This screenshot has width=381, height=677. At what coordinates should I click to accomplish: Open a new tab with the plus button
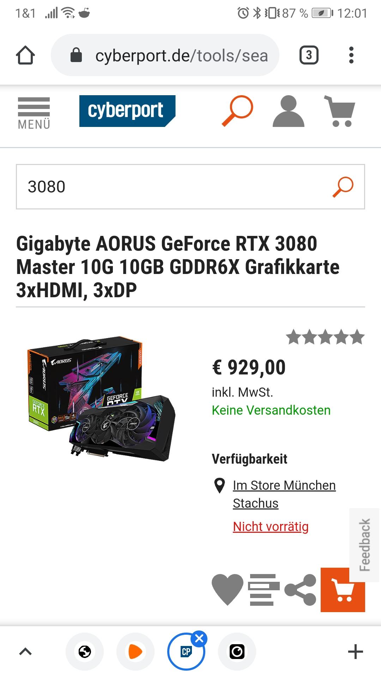(355, 652)
